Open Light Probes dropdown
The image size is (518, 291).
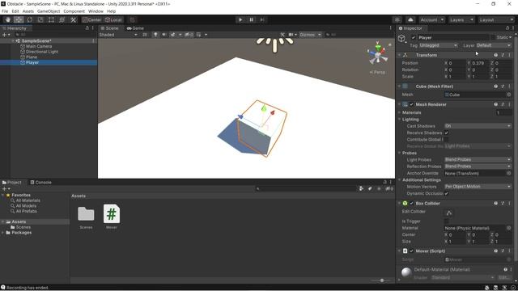click(x=478, y=160)
